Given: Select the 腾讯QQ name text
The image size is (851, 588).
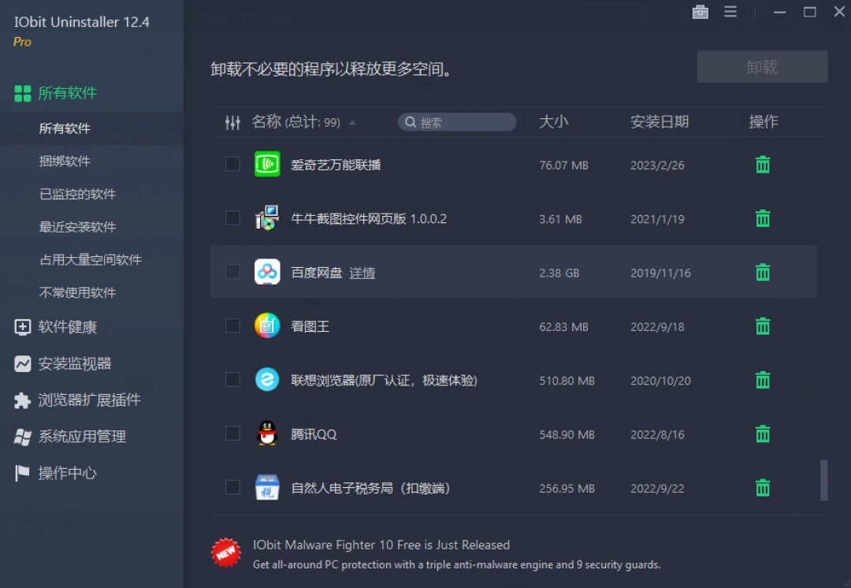Looking at the screenshot, I should coord(314,434).
